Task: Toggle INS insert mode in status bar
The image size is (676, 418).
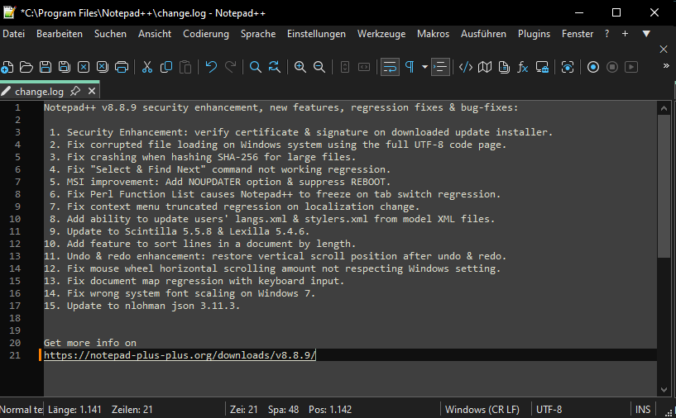Action: [643, 409]
